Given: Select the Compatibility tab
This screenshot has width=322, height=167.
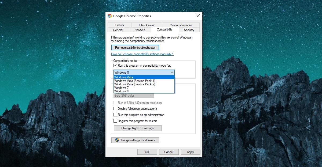Looking at the screenshot, I should click(165, 29).
